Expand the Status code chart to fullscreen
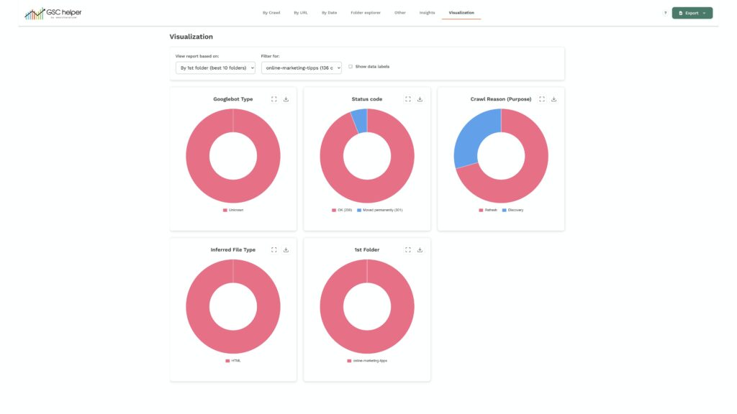Screen dimensions: 737x414 click(x=408, y=99)
